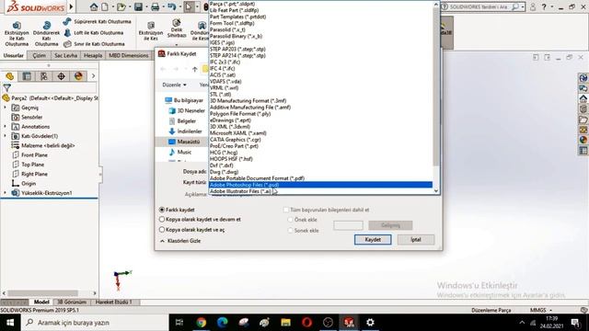
Task: Switch to the Çizim ribbon tab
Action: [x=39, y=55]
